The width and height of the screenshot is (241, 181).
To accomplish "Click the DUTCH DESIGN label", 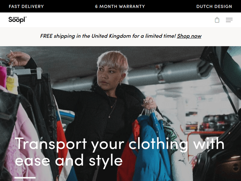I will [x=214, y=6].
